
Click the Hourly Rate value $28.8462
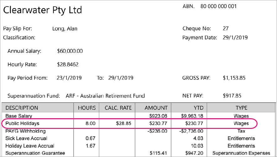point(68,65)
